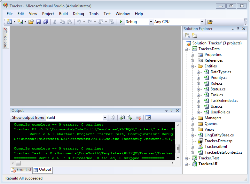Viewport: 250px width, 184px height.
Task: Click Output horizontal scrollbar thumb
Action: [18, 163]
